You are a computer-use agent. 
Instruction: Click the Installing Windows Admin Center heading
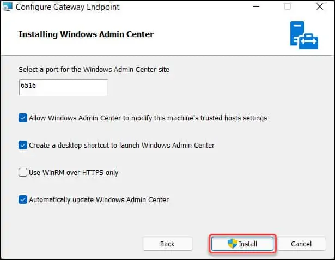tap(86, 34)
